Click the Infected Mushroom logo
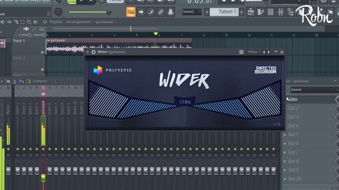 [265, 70]
